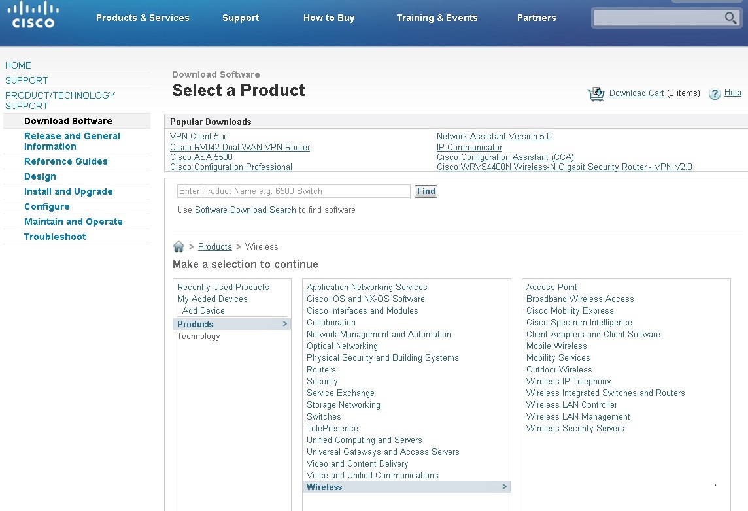
Task: Select Recently Used Products
Action: (223, 287)
